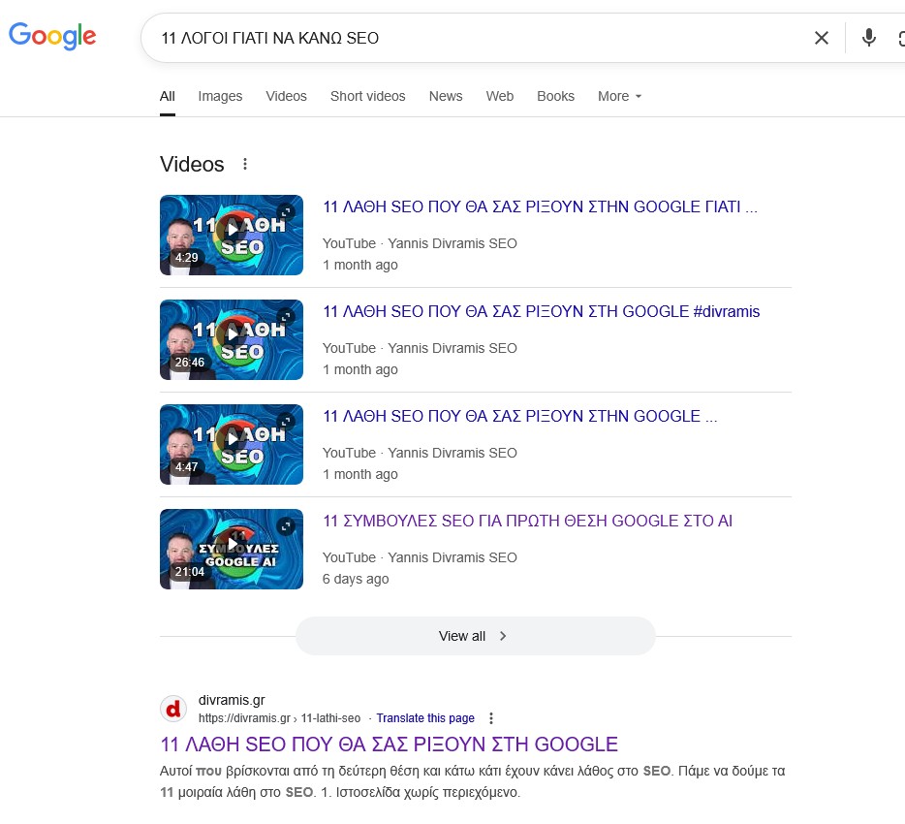The image size is (905, 824).
Task: Switch to the News search tab
Action: click(x=445, y=96)
